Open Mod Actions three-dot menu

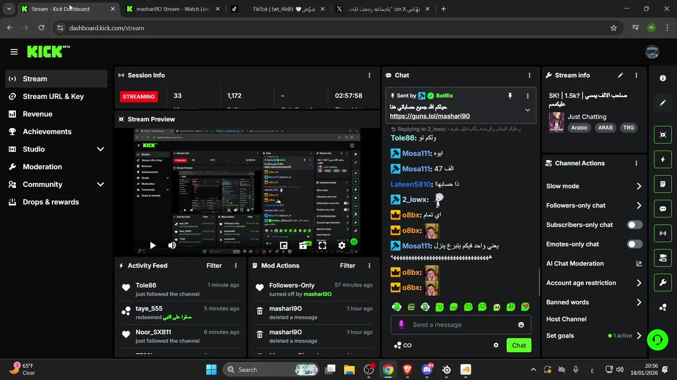pyautogui.click(x=369, y=265)
